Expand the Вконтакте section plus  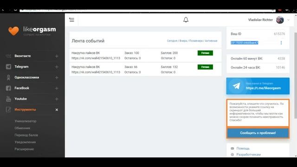(x=57, y=56)
